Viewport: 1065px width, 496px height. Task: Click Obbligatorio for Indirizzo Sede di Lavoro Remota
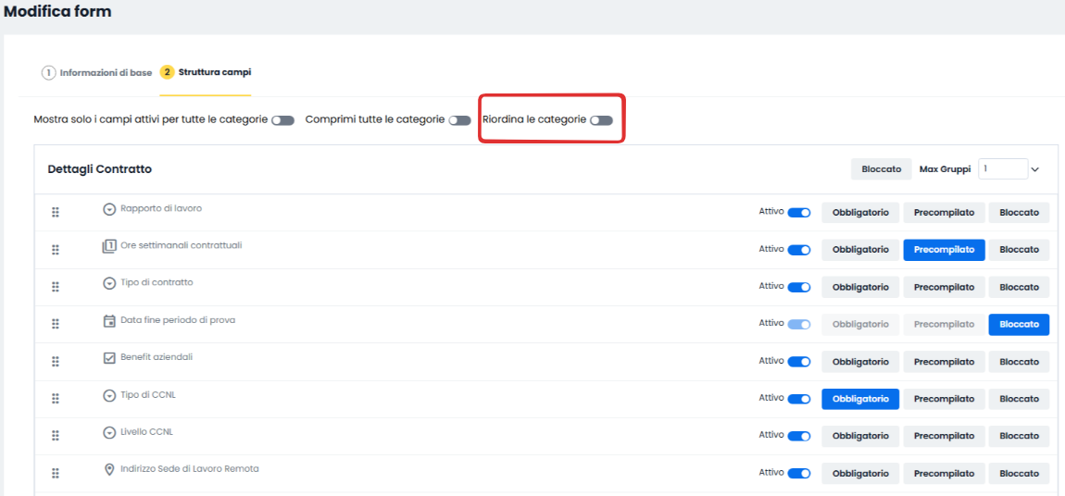[860, 473]
